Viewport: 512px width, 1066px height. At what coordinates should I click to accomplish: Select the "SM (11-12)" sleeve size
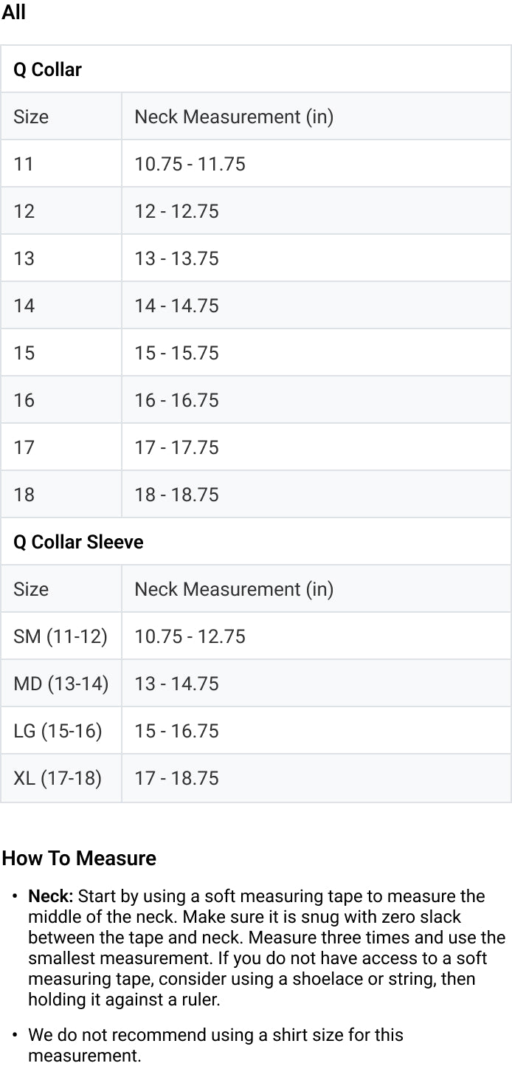tap(60, 636)
